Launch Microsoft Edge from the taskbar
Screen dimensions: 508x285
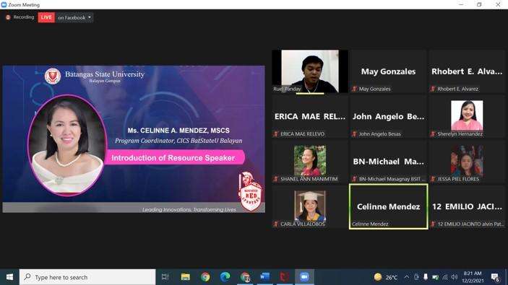[225, 277]
